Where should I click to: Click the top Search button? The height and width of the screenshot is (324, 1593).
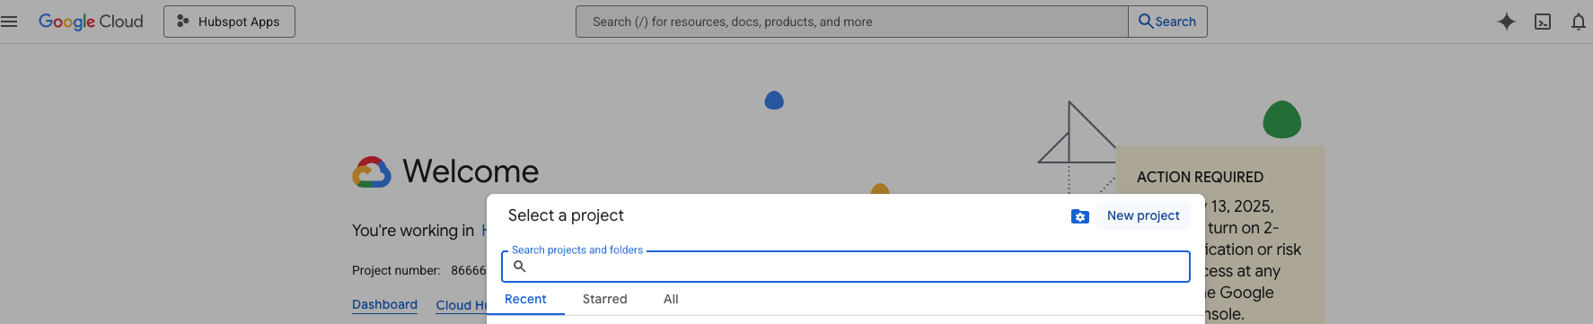[x=1167, y=22]
